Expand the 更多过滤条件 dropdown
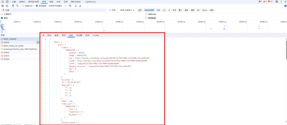 coord(128,10)
